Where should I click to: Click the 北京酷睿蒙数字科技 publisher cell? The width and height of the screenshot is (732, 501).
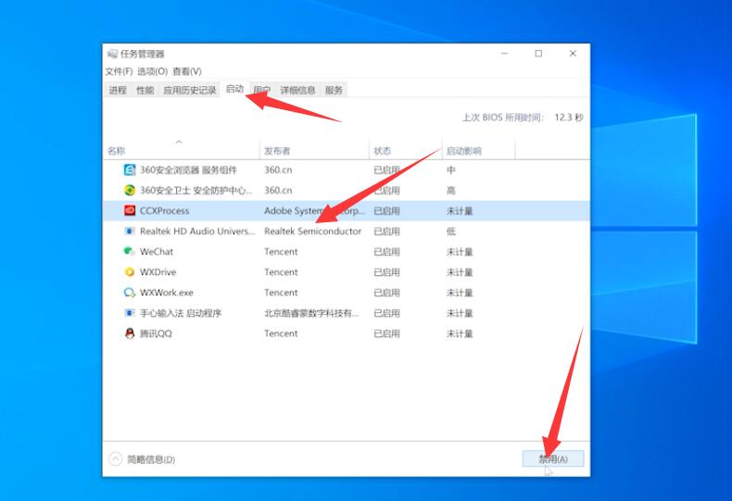tap(311, 313)
